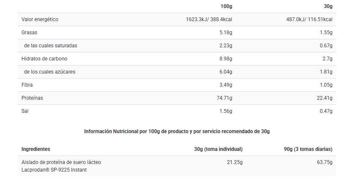359x183 pixels.
Task: Select the de las cuales saturadas label
Action: pos(51,46)
